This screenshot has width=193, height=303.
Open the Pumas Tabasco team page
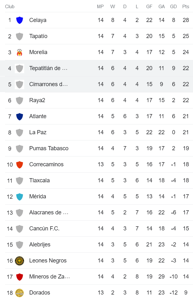49,148
